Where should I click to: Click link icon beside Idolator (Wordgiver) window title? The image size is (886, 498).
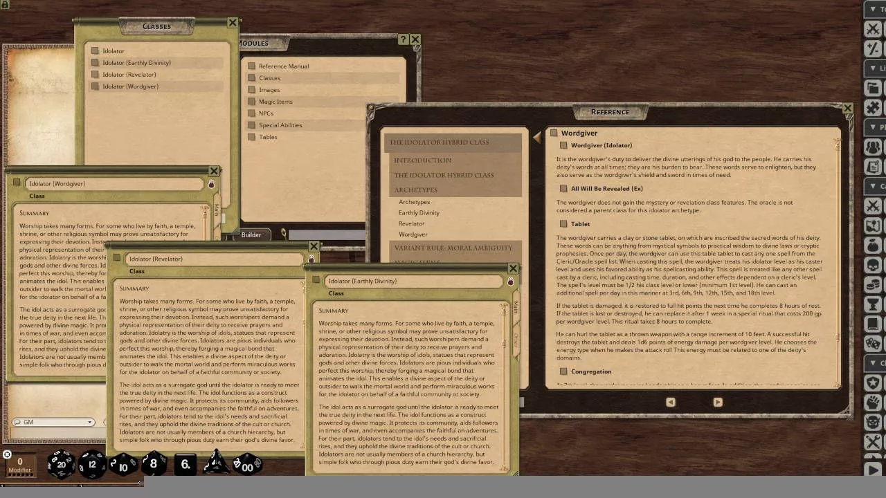(x=17, y=183)
